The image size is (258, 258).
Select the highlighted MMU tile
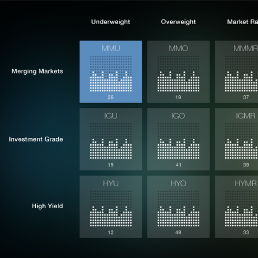(111, 72)
